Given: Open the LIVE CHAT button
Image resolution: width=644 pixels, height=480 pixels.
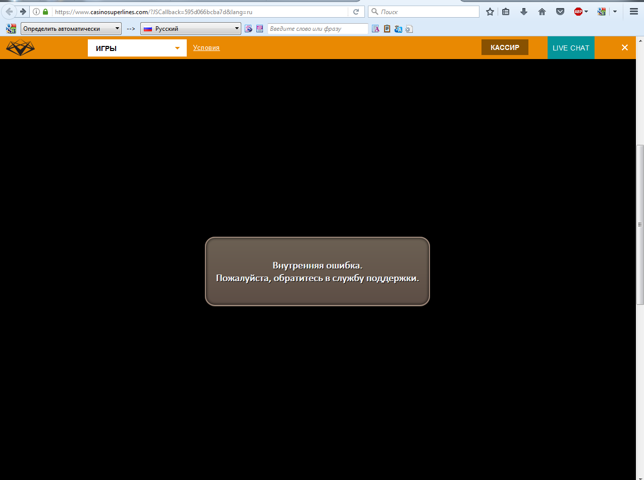Looking at the screenshot, I should pos(571,47).
